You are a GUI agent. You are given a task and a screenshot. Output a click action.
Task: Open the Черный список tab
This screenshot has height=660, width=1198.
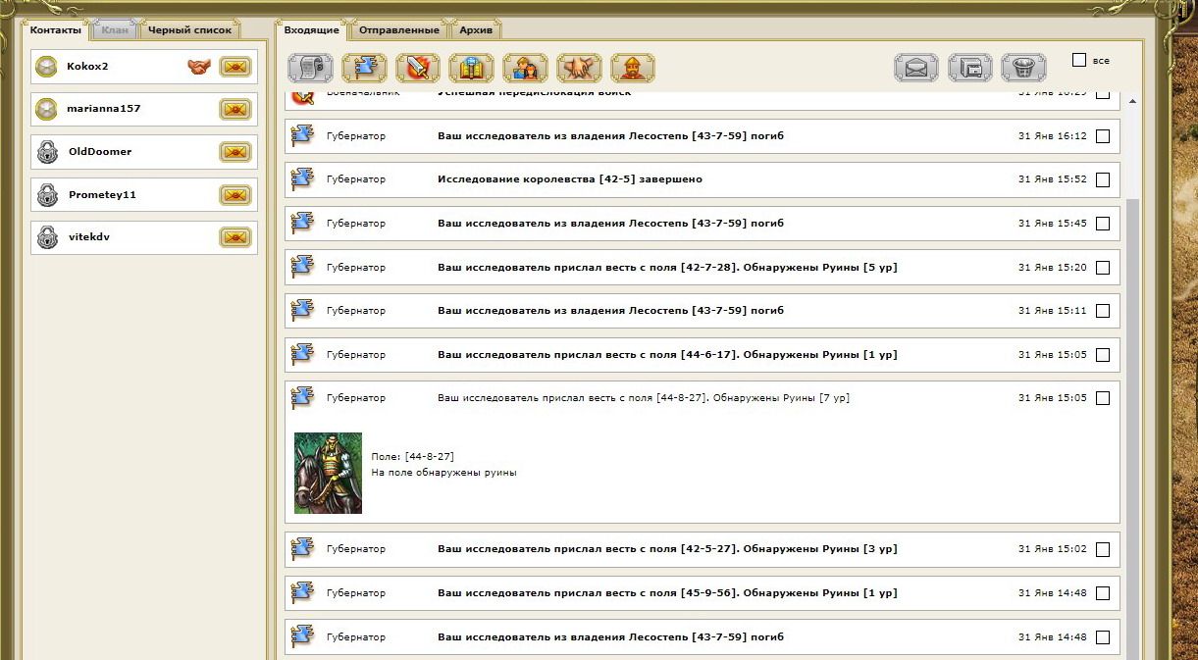click(189, 30)
